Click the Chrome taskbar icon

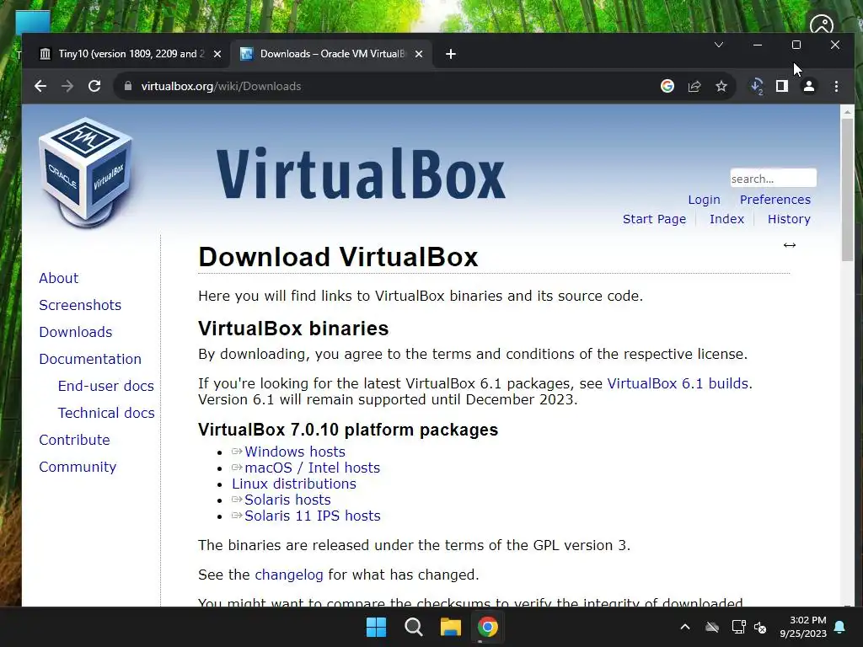pyautogui.click(x=488, y=627)
